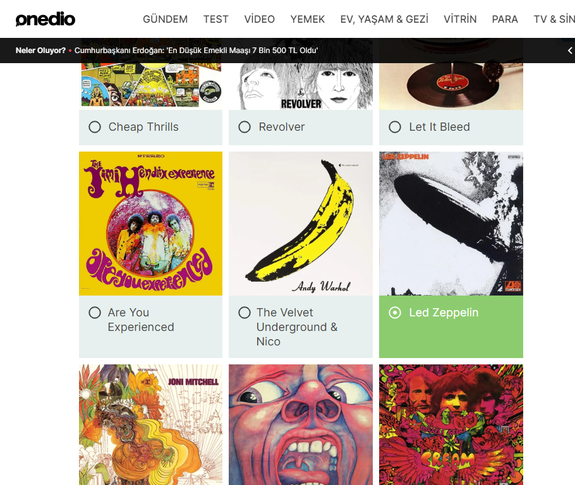Pick The Velvet Underground & Nico option
The image size is (575, 485).
(x=245, y=313)
